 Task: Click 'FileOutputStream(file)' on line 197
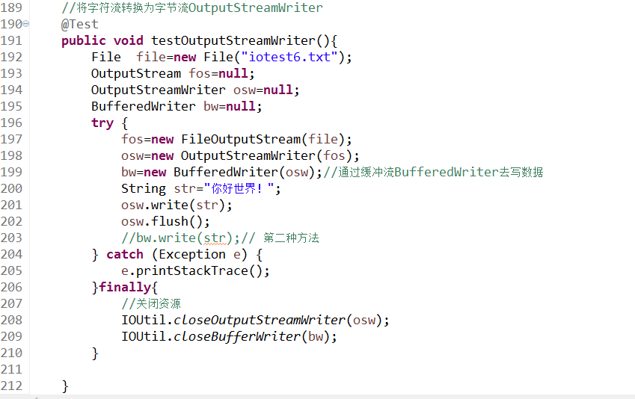(x=263, y=139)
